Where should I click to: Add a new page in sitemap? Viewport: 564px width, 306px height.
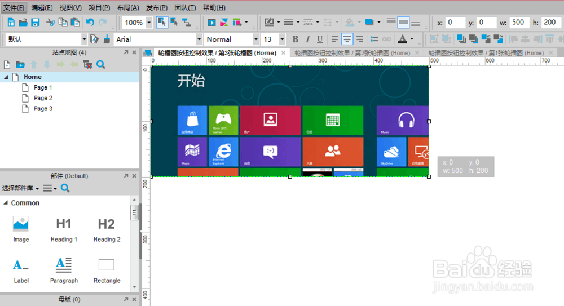[7, 65]
